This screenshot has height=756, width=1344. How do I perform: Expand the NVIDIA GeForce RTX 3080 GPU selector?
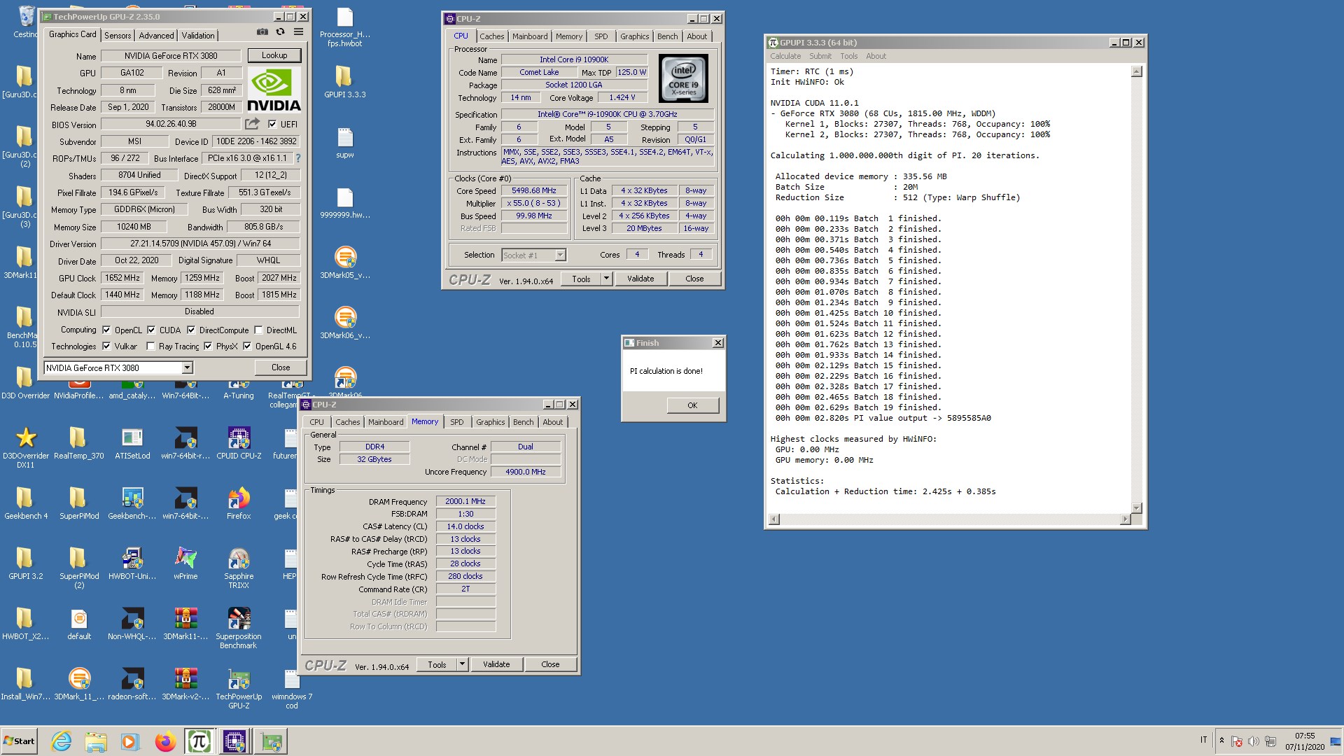[187, 367]
